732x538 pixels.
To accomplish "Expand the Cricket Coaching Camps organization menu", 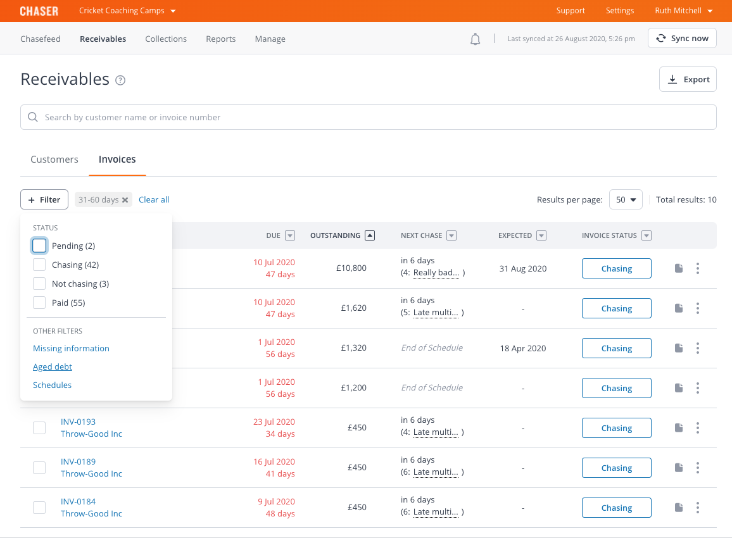I will pyautogui.click(x=127, y=11).
